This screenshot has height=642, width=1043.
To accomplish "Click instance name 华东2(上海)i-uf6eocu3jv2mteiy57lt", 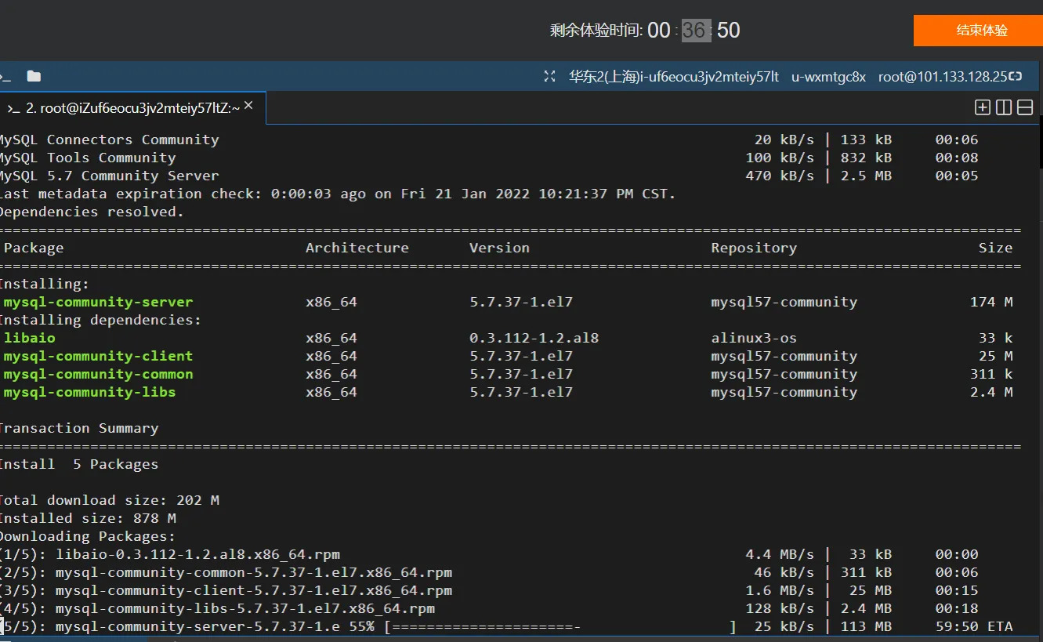I will click(x=674, y=76).
